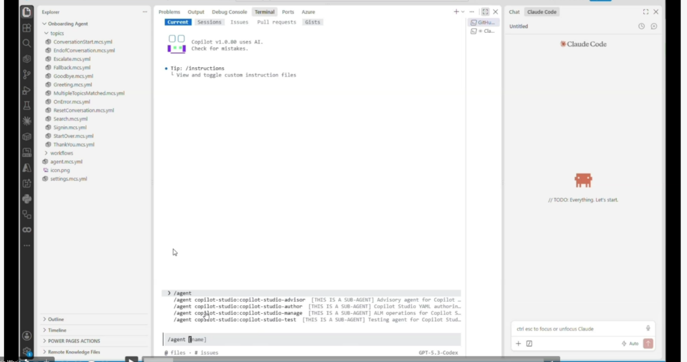Open the Testing flask view

[27, 105]
